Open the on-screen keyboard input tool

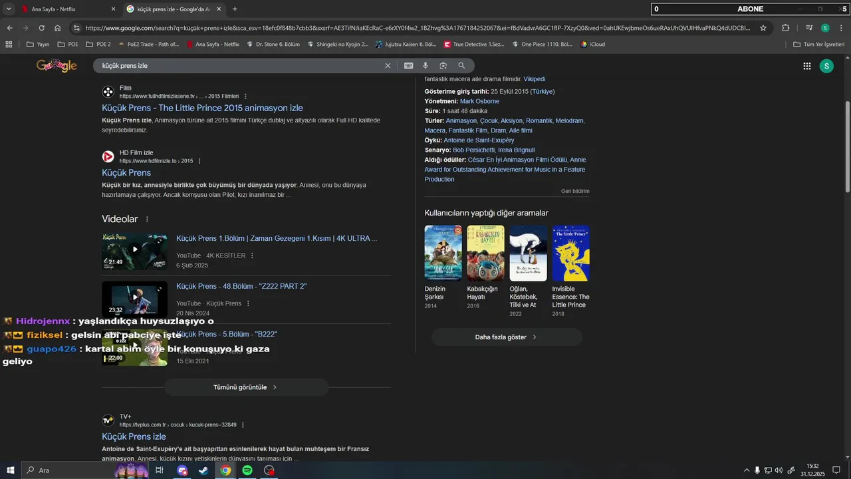click(x=408, y=66)
